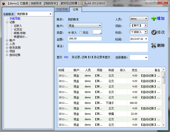
Task: Open the 选择模板 dropdown
Action: click(x=146, y=57)
